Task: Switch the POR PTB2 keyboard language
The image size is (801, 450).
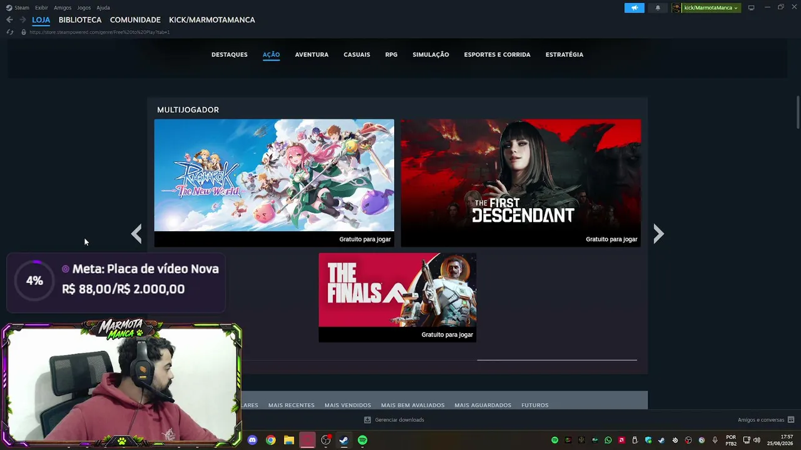Action: pos(731,440)
